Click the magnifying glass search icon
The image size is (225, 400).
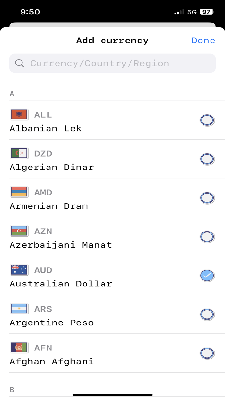pyautogui.click(x=20, y=63)
